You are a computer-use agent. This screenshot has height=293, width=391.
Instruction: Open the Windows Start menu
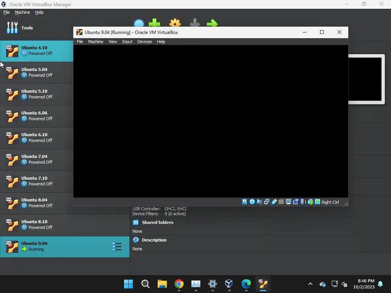click(x=128, y=284)
